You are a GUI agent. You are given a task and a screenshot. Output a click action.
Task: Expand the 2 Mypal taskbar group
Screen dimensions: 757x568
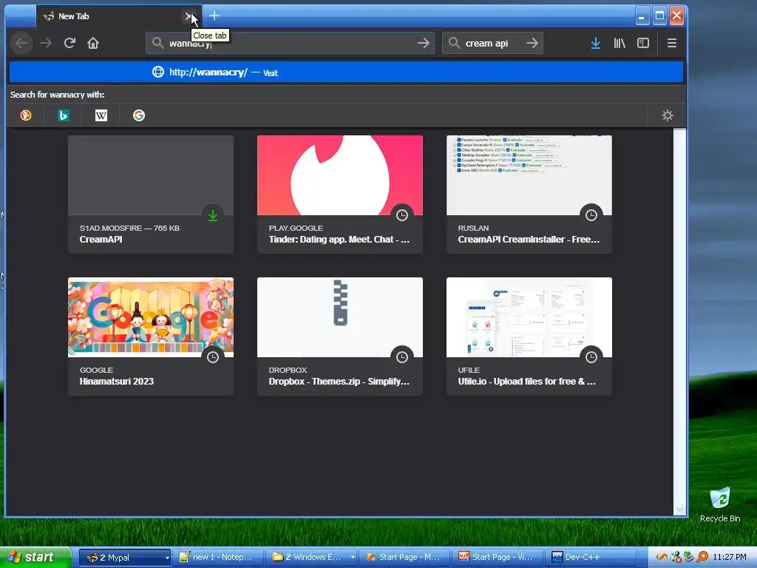124,558
